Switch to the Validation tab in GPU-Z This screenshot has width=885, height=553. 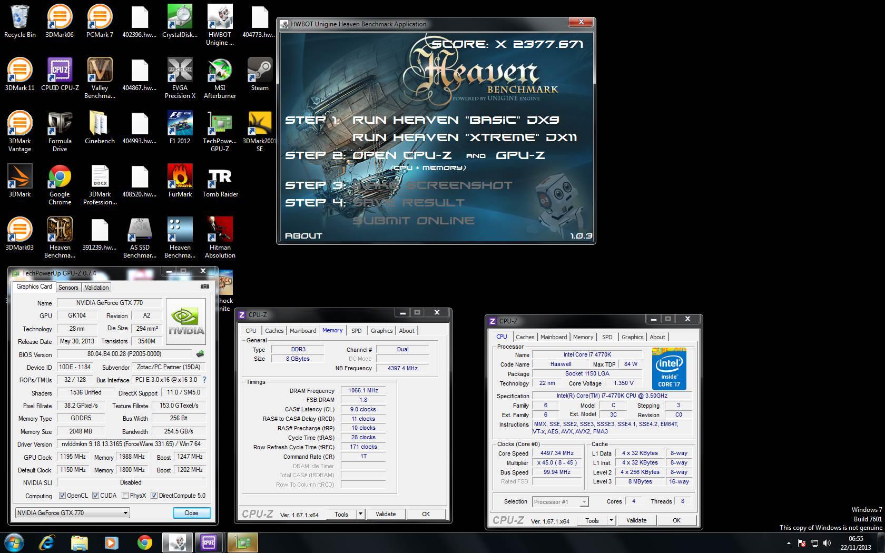tap(96, 288)
